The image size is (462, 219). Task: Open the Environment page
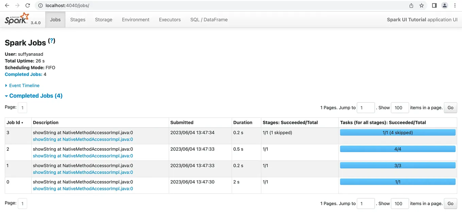[x=135, y=20]
